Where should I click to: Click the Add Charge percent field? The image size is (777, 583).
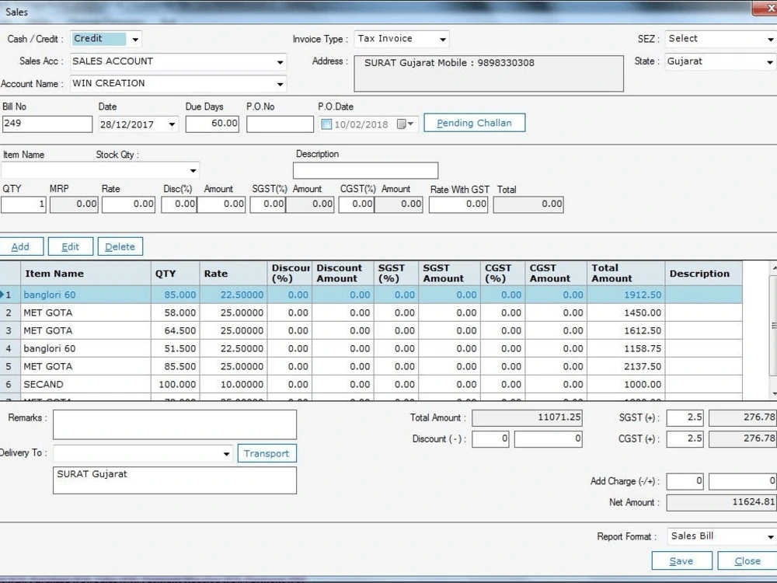(685, 481)
